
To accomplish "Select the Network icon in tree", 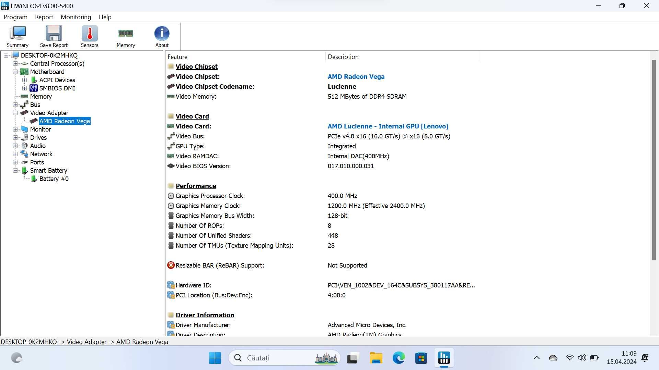I will click(x=24, y=154).
